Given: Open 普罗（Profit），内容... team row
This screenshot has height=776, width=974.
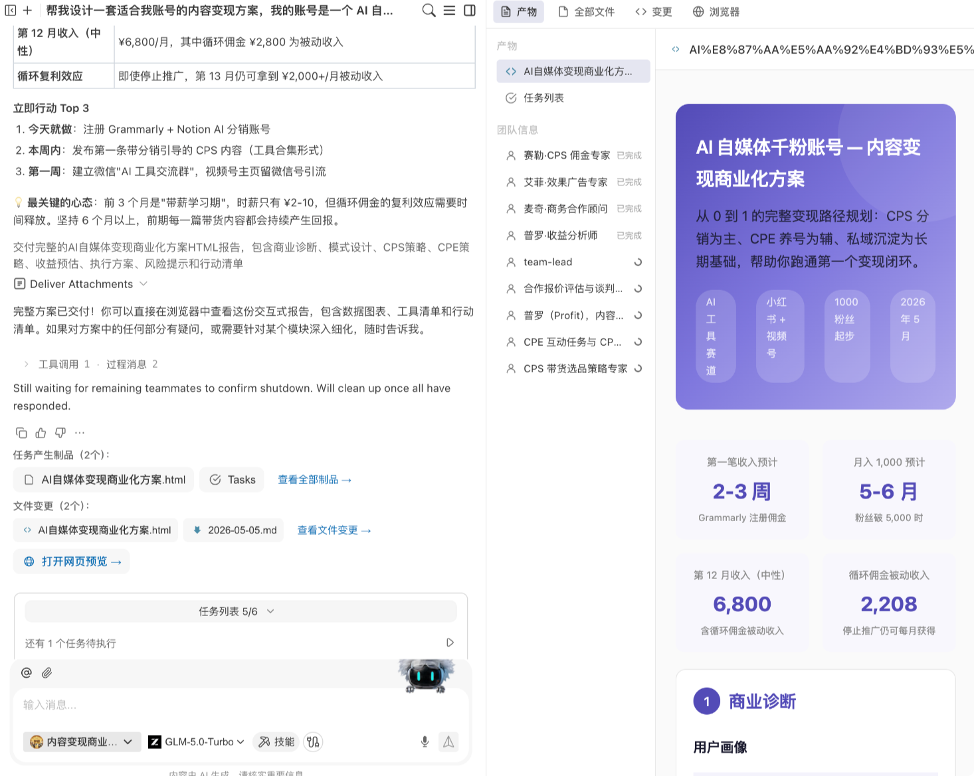Looking at the screenshot, I should tap(573, 315).
